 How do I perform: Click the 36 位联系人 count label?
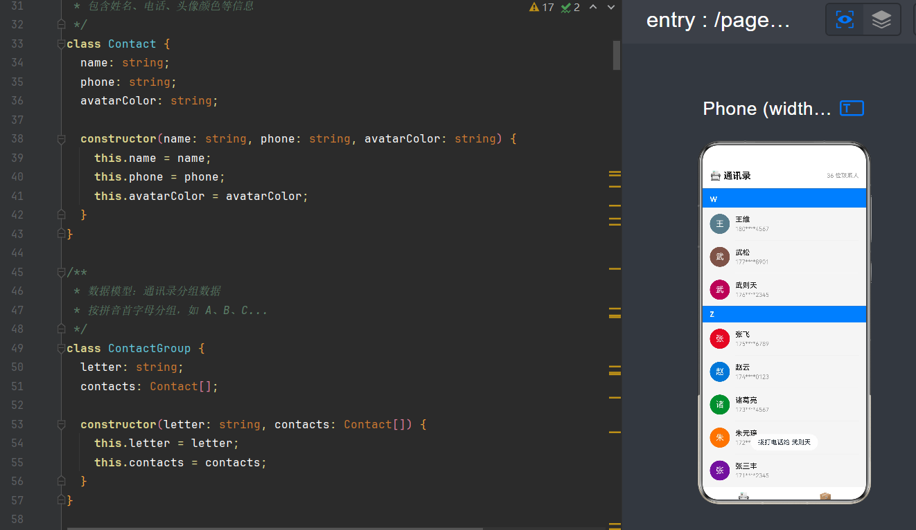coord(843,176)
